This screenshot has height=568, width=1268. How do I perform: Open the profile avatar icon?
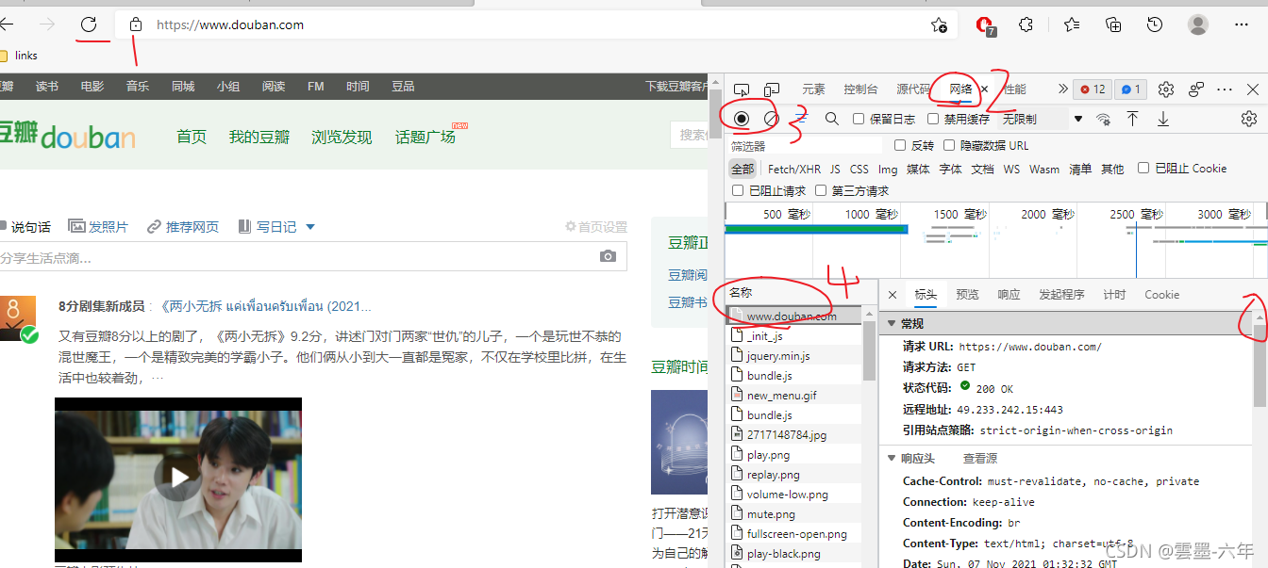(1198, 24)
